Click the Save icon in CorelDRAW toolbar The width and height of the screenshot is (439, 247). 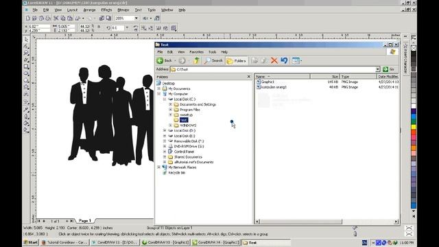coord(41,19)
